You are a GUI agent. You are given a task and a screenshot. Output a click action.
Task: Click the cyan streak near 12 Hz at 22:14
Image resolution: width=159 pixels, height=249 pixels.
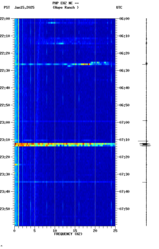[x=60, y=43]
